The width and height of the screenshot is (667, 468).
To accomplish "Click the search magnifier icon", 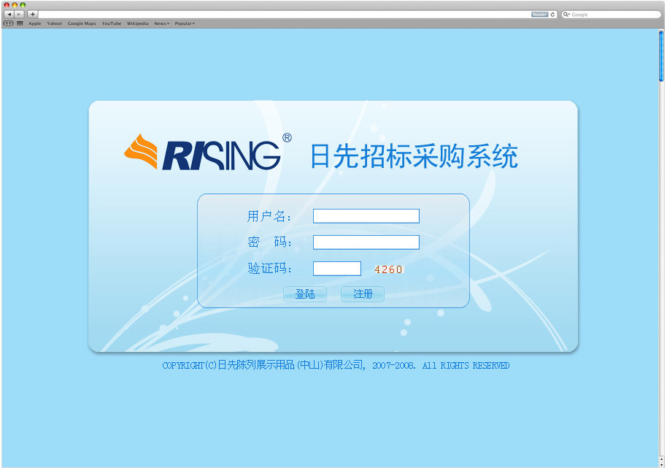I will click(x=566, y=15).
